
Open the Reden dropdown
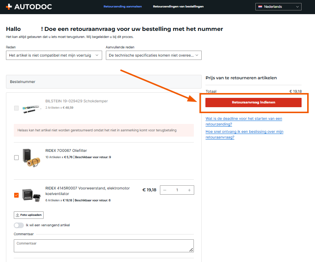click(x=54, y=55)
